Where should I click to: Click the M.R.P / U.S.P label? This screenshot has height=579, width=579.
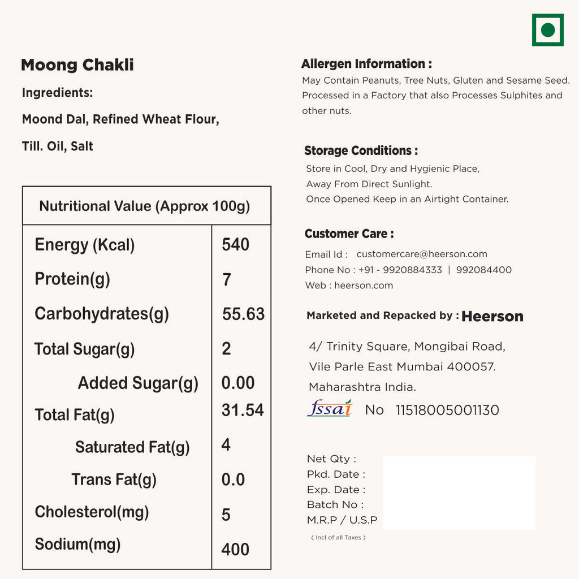pyautogui.click(x=342, y=520)
